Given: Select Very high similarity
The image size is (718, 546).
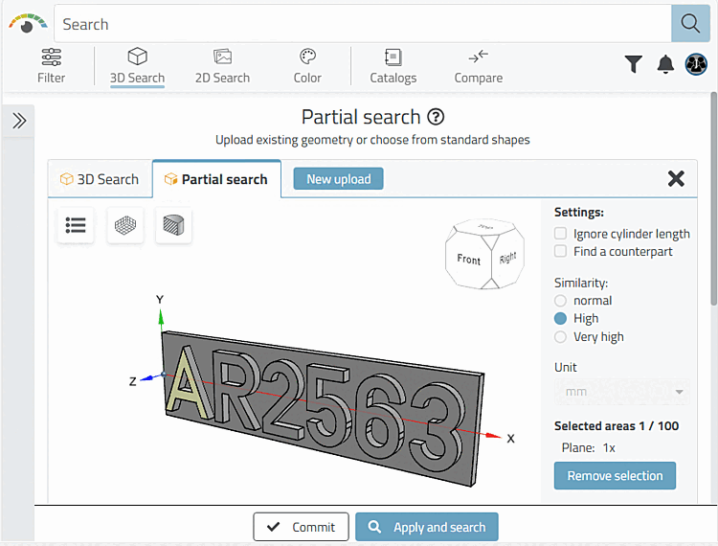Looking at the screenshot, I should click(x=561, y=337).
